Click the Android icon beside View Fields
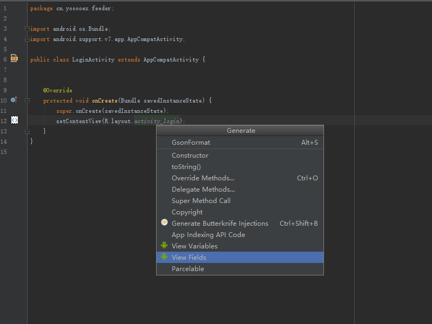 (164, 258)
